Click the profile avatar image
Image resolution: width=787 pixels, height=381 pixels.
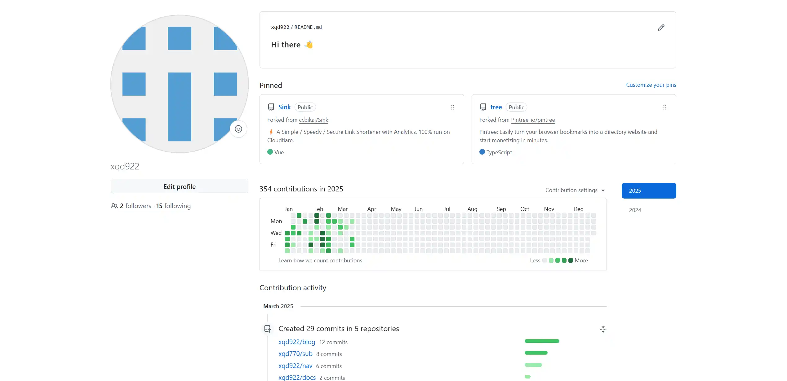(179, 84)
